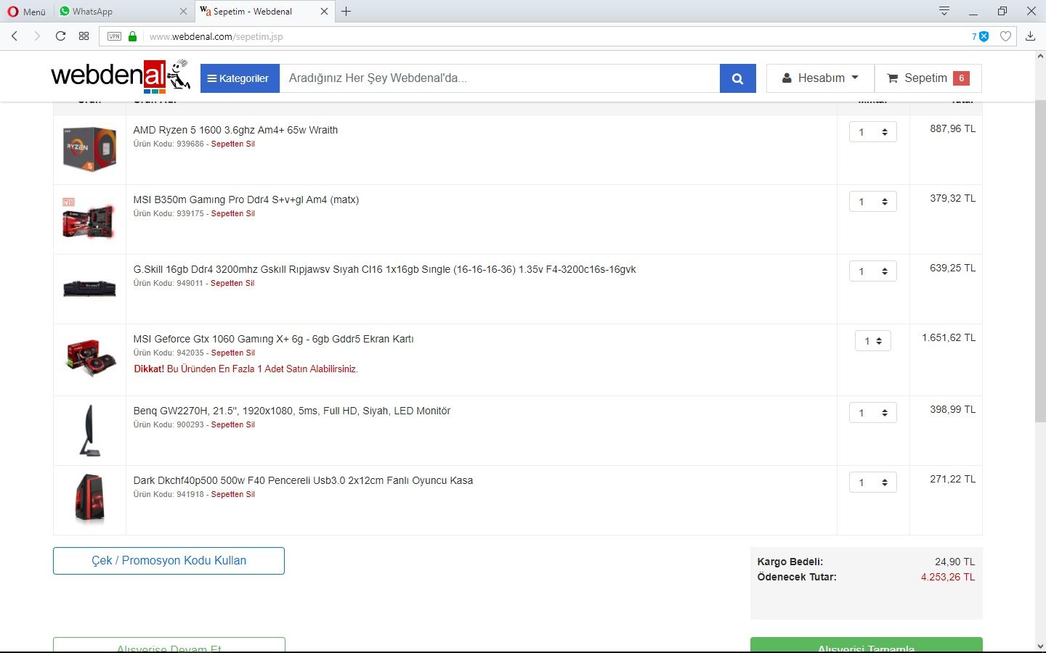Click the Kargo Bedeli 24,90 TL value
Screen dimensions: 1046x653
click(954, 562)
